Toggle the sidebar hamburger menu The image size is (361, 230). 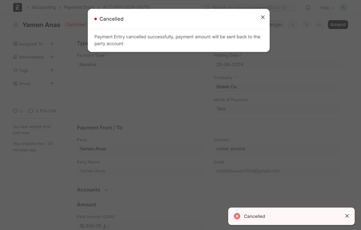click(16, 25)
